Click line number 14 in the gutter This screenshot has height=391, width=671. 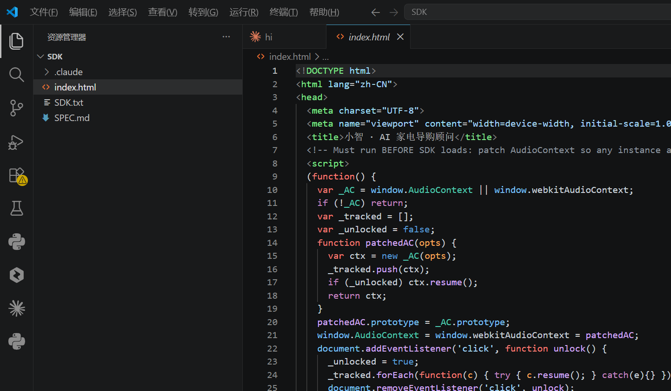tap(272, 242)
